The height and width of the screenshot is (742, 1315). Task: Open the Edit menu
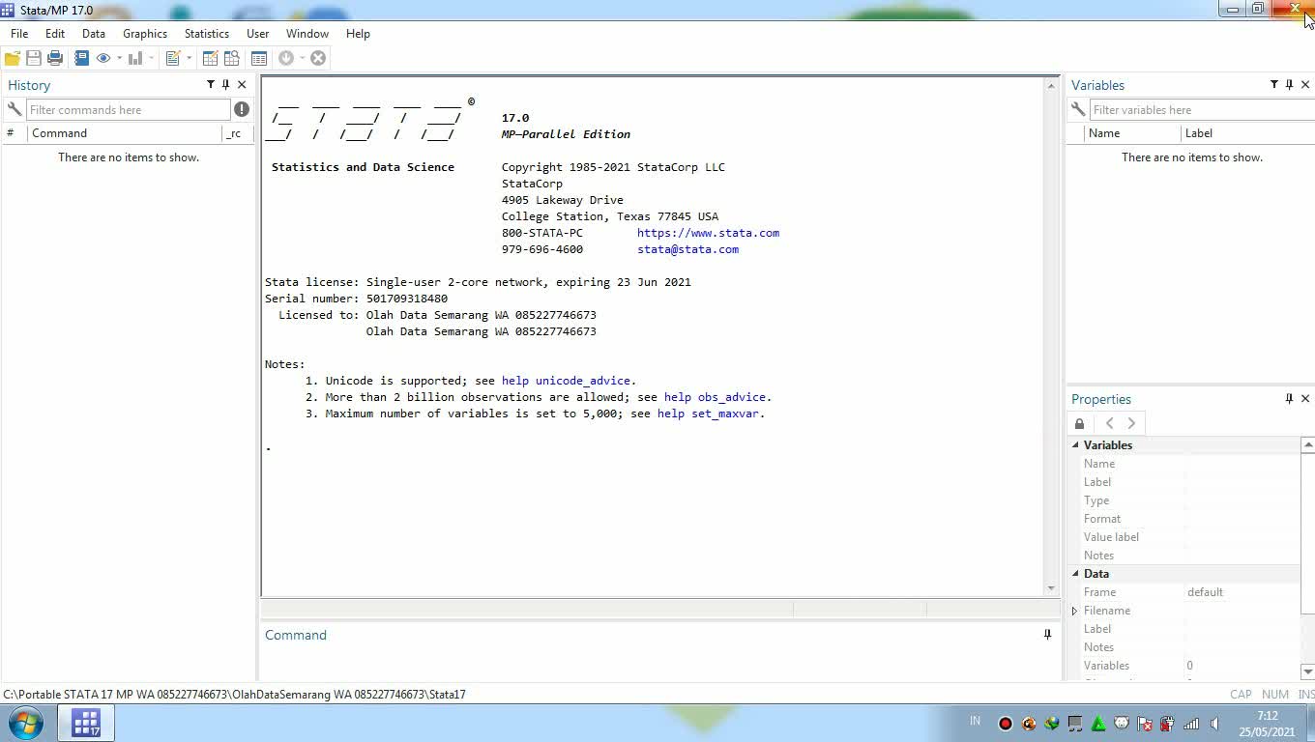coord(55,33)
